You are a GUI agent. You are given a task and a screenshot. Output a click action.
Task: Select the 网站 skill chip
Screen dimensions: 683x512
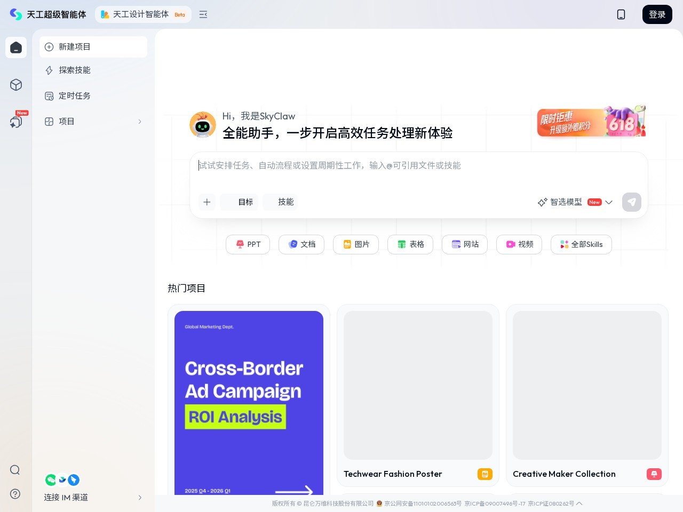click(465, 244)
